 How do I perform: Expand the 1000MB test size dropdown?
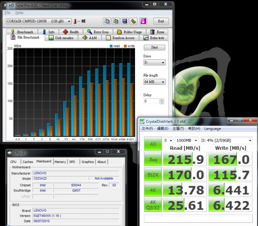coord(187,140)
